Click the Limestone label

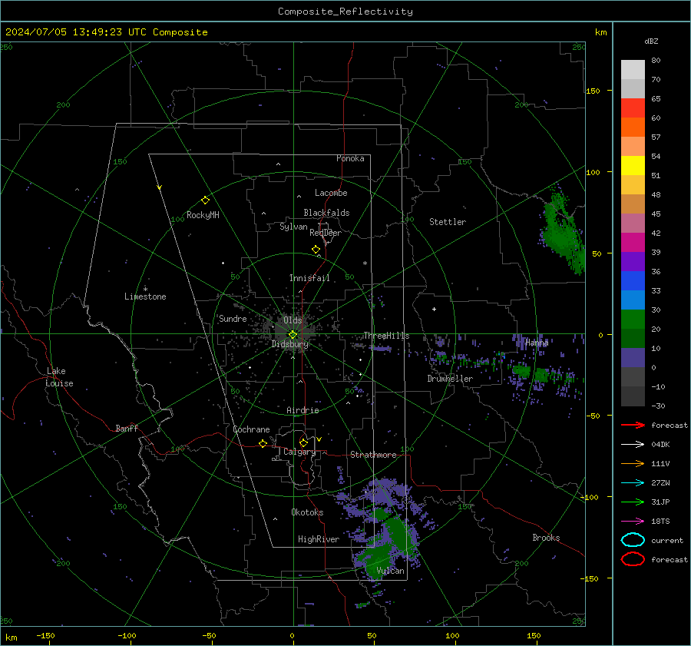click(x=145, y=296)
